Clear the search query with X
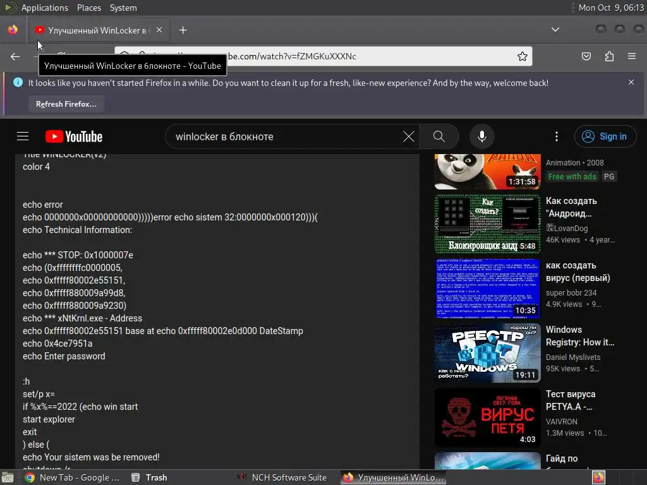 coord(409,136)
